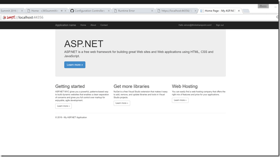Switch to the Summit 2016 tab

[10, 11]
